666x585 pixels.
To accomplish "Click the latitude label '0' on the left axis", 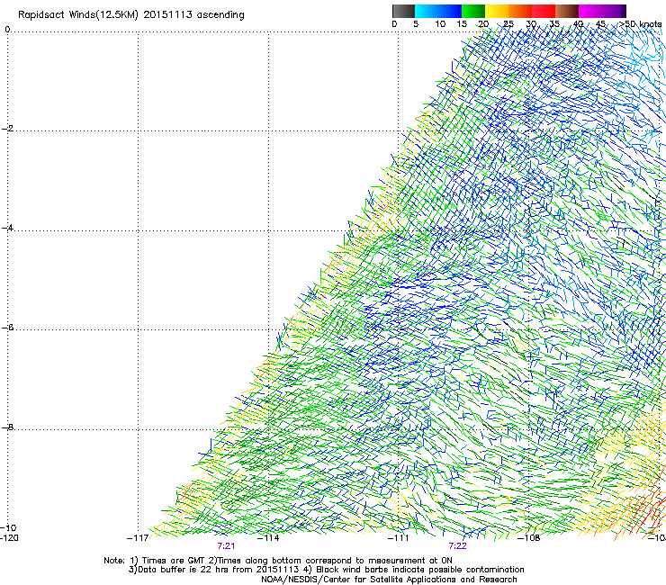I will (7, 30).
